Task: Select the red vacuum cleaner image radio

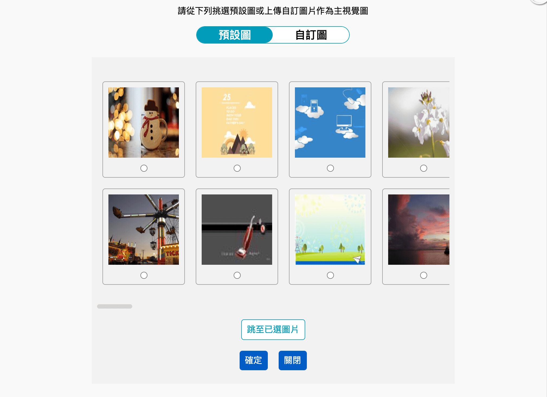Action: [237, 275]
